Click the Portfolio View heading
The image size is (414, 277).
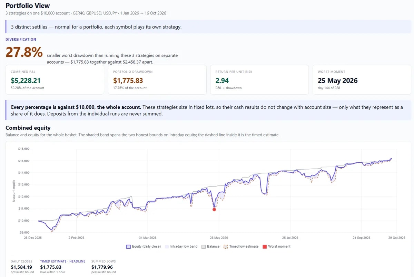point(28,6)
